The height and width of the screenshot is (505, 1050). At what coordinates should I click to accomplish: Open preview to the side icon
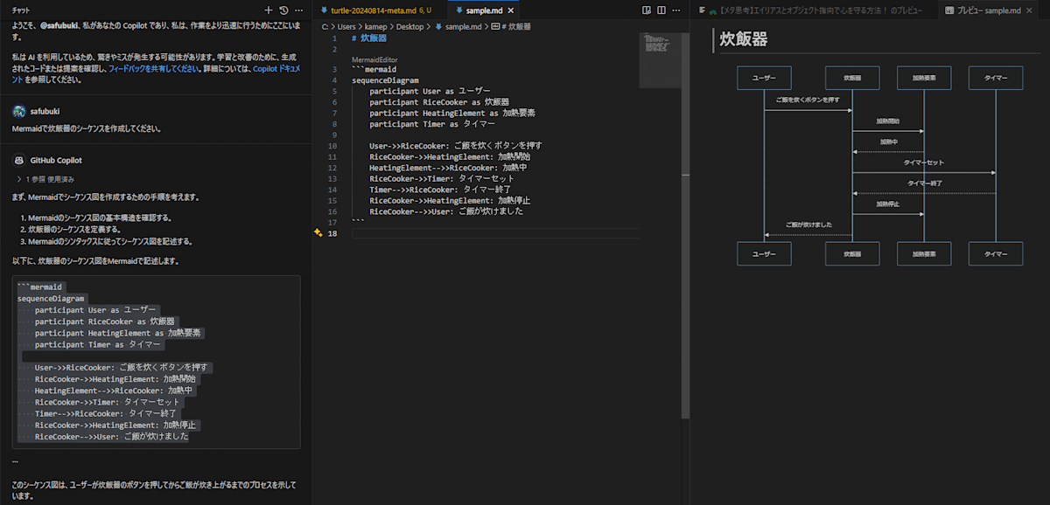[647, 10]
